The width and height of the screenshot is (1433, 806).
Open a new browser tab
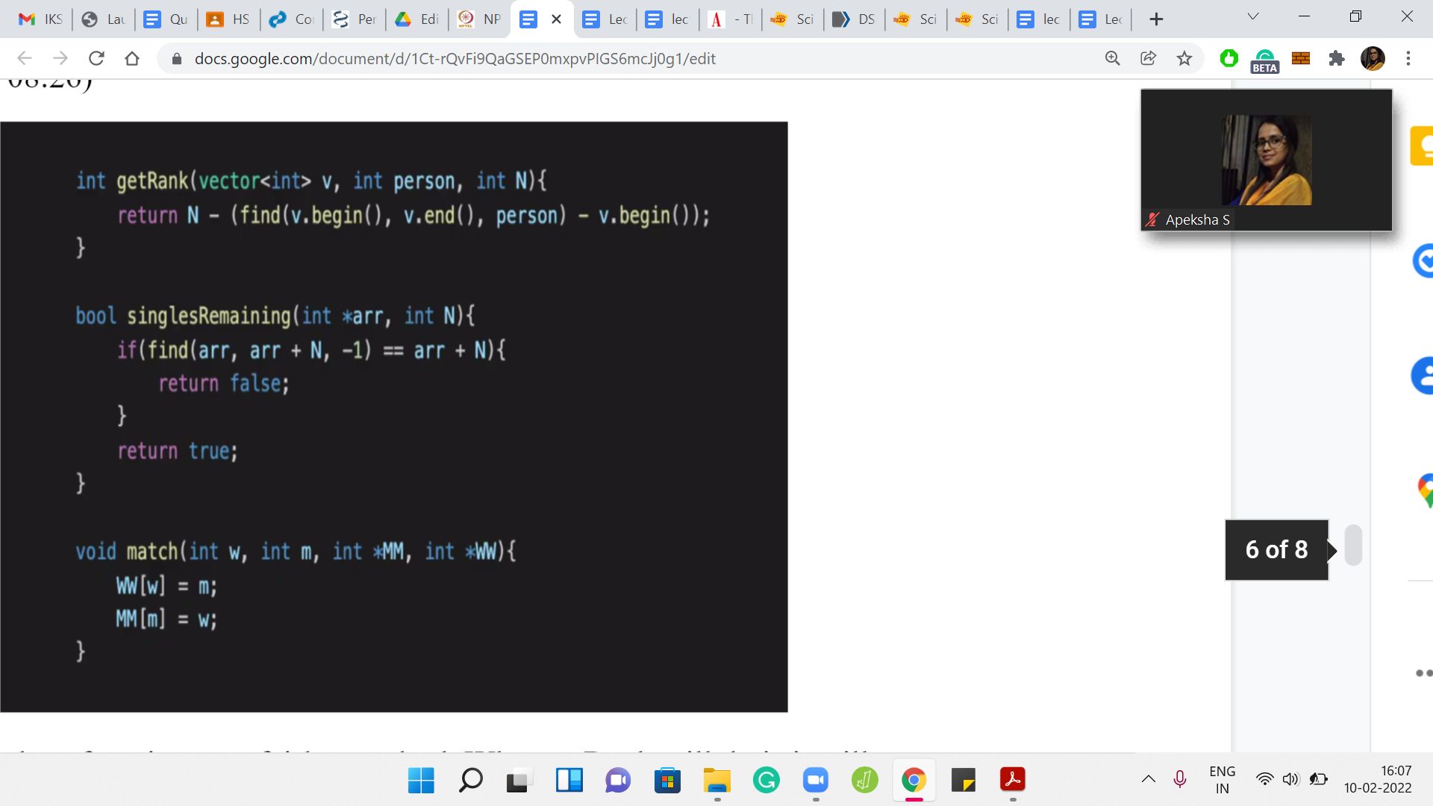tap(1156, 19)
